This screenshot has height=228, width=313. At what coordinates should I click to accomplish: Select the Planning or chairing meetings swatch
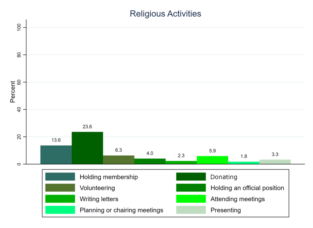tap(60, 210)
